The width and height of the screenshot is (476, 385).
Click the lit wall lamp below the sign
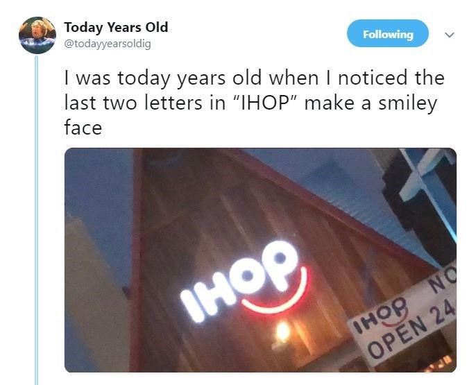(x=283, y=333)
